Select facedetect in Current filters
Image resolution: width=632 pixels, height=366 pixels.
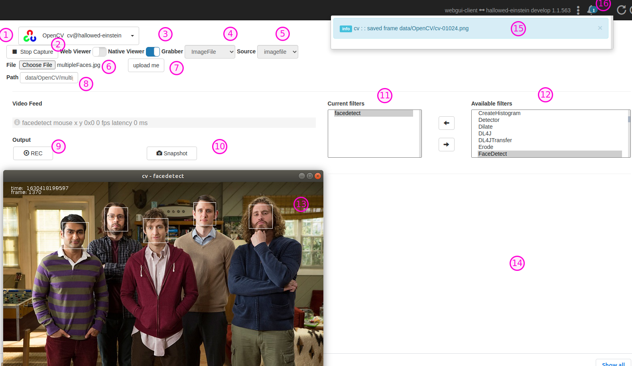373,113
